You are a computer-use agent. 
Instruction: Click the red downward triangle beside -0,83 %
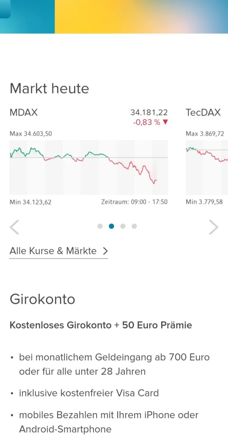tap(165, 122)
